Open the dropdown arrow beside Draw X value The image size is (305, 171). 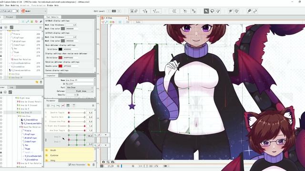(x=106, y=135)
